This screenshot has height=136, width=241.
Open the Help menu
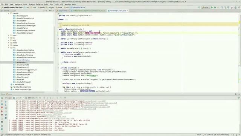(x=74, y=4)
